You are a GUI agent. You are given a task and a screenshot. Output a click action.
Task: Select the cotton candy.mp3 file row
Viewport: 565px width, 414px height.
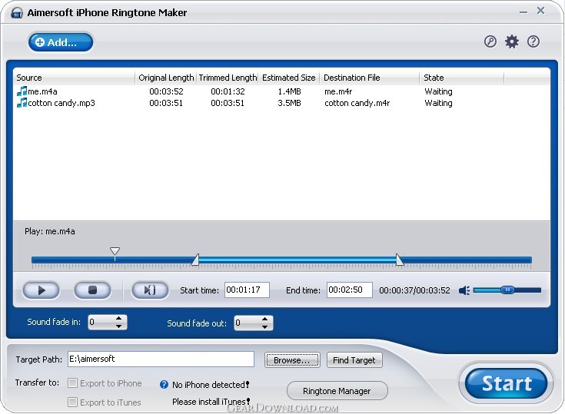(x=281, y=103)
